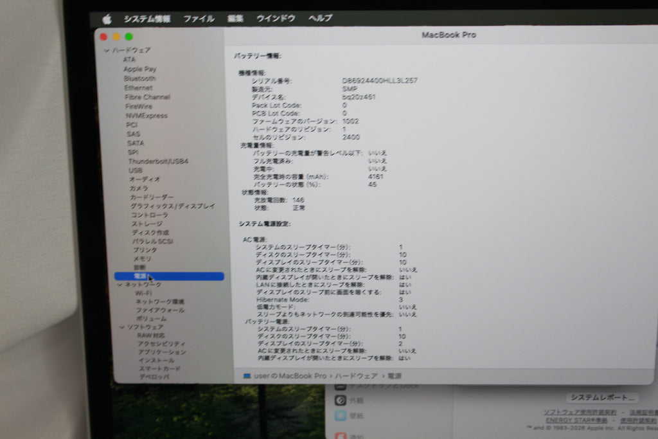Click the システムレポート… button behind the window
658x439 pixels.
point(602,397)
